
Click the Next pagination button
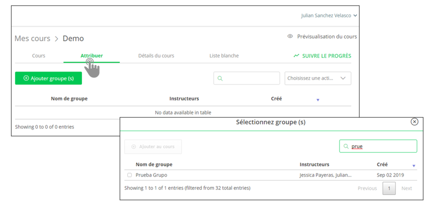point(406,188)
